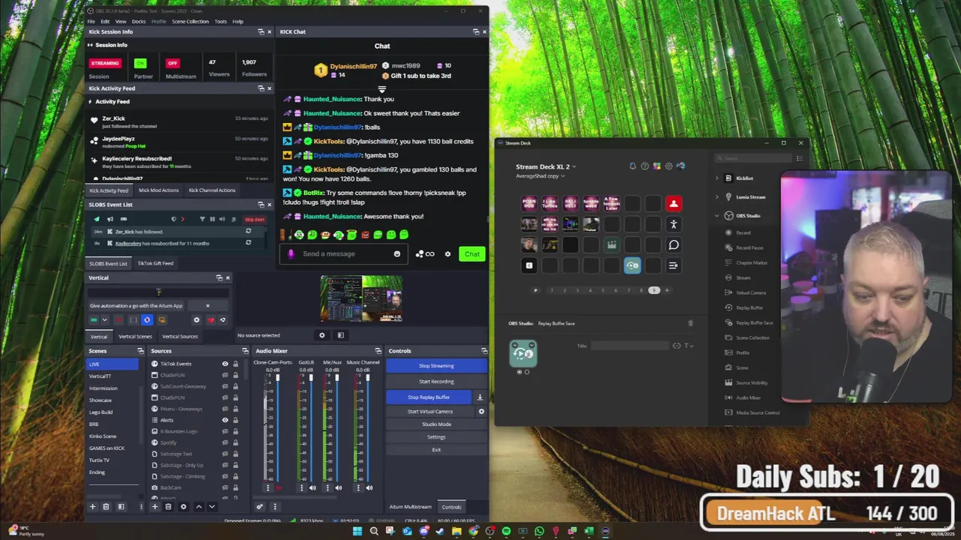Open the Stream Deck XL 2 device dropdown
Viewport: 961px width, 540px height.
[546, 166]
